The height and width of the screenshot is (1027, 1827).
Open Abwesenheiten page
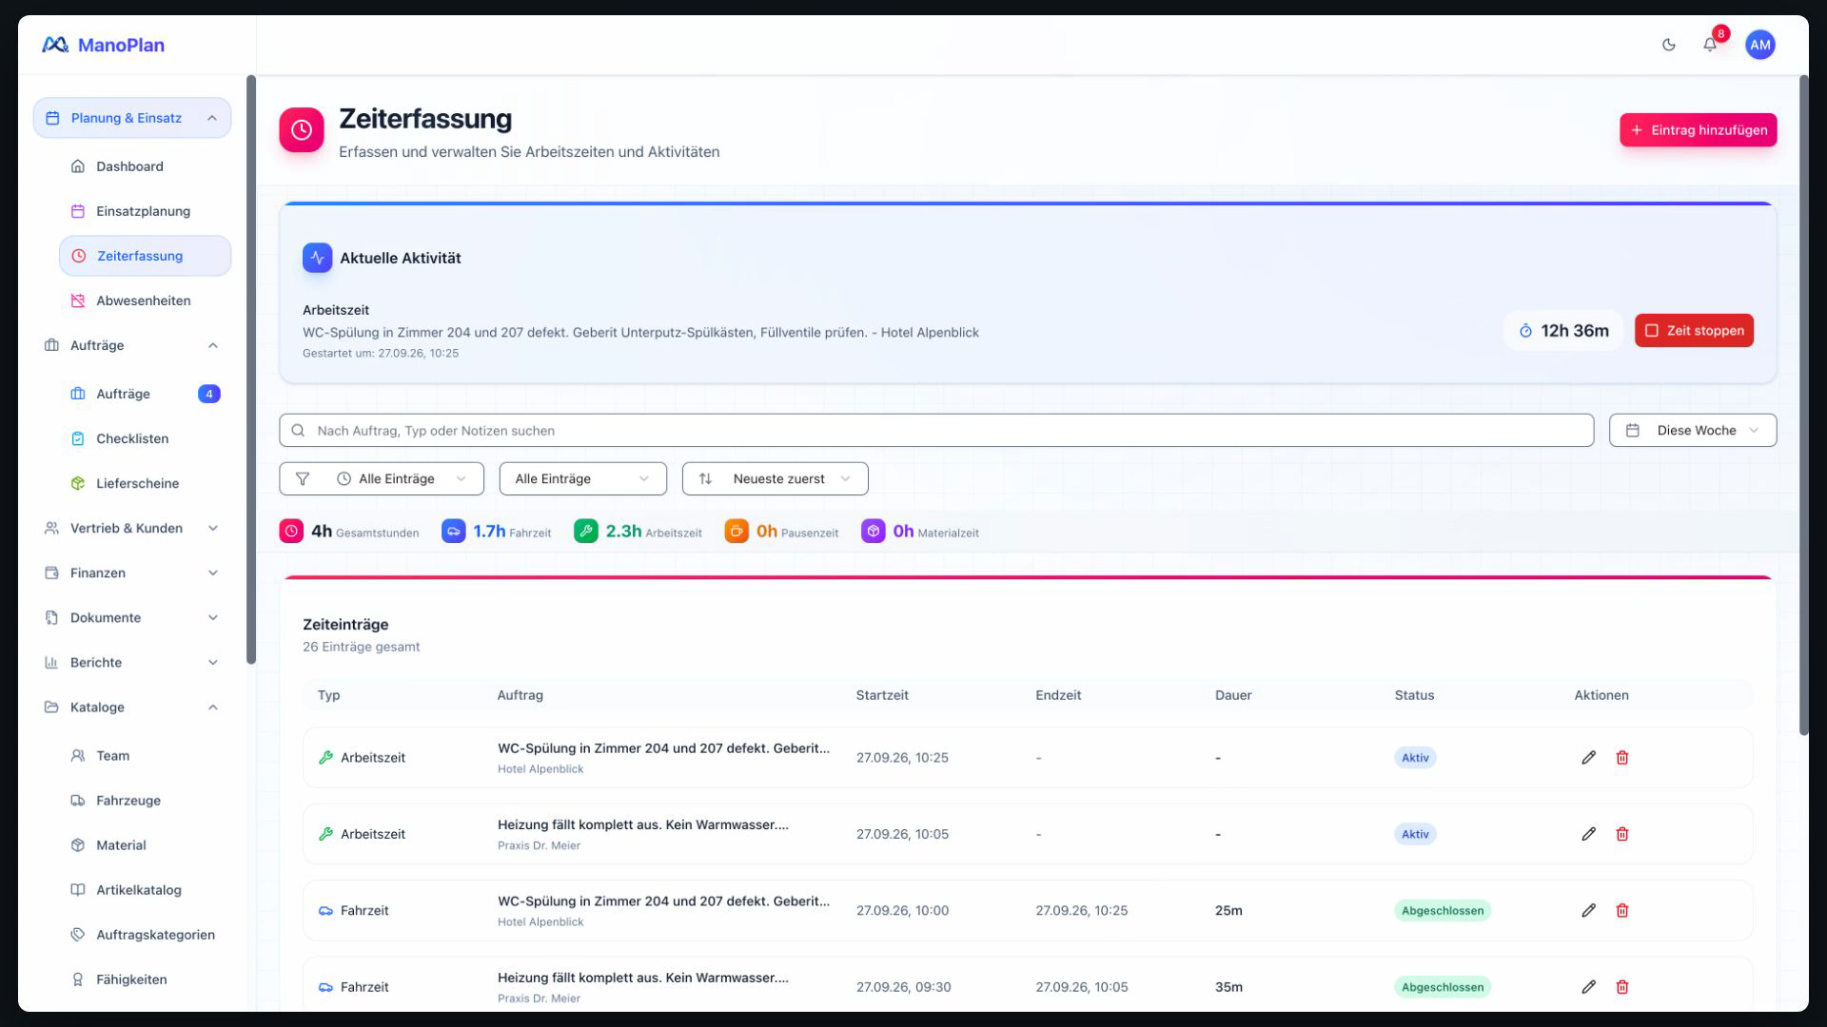[x=145, y=300]
